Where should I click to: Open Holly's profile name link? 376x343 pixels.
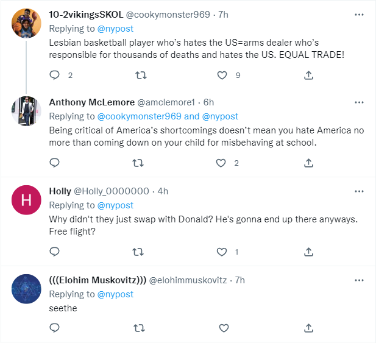59,191
